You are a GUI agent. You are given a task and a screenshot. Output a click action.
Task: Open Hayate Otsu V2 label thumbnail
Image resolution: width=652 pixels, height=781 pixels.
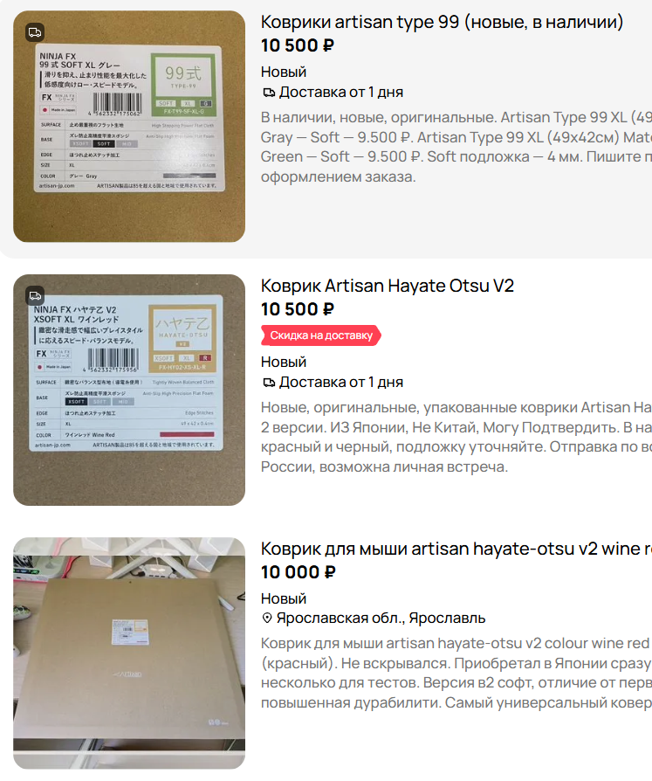pyautogui.click(x=129, y=390)
